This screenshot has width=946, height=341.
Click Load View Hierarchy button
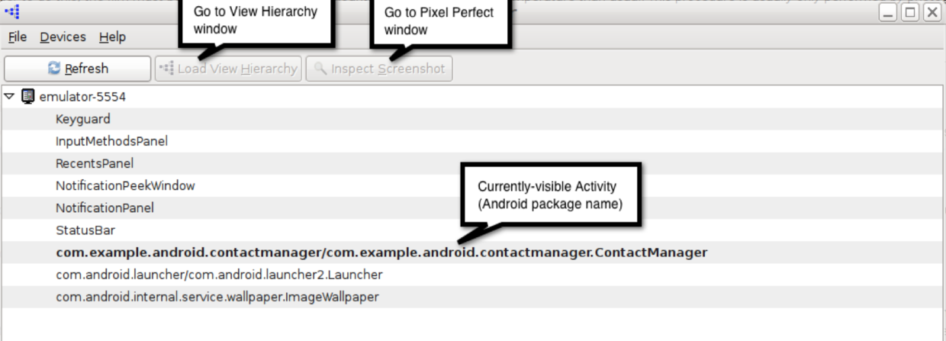(x=228, y=69)
